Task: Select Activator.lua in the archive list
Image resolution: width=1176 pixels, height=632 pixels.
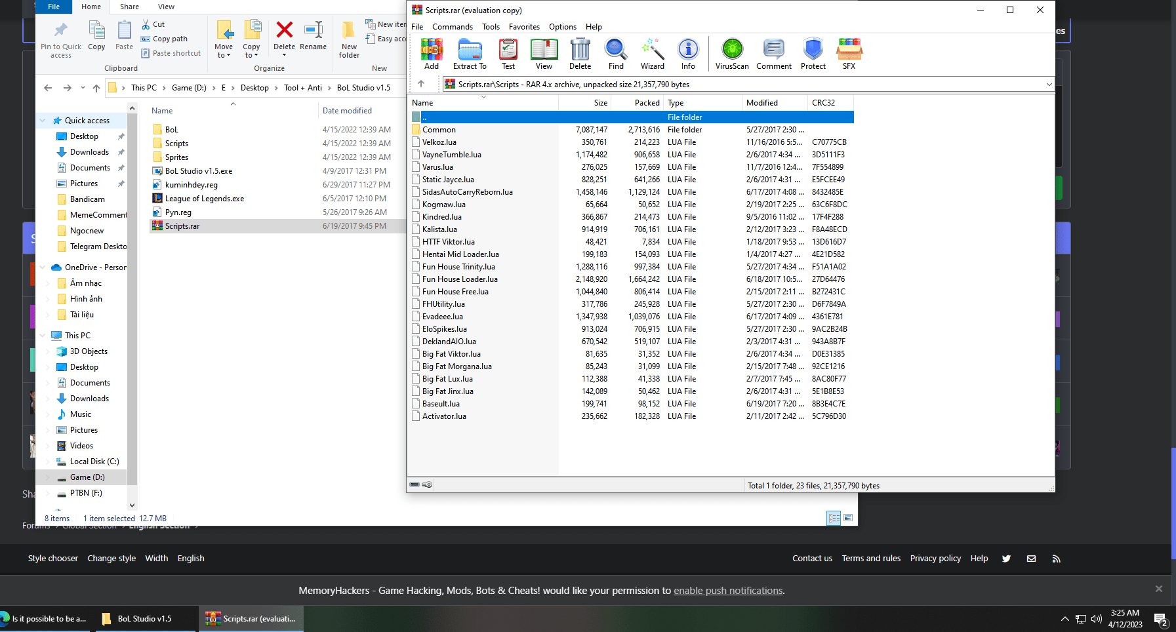Action: (444, 416)
